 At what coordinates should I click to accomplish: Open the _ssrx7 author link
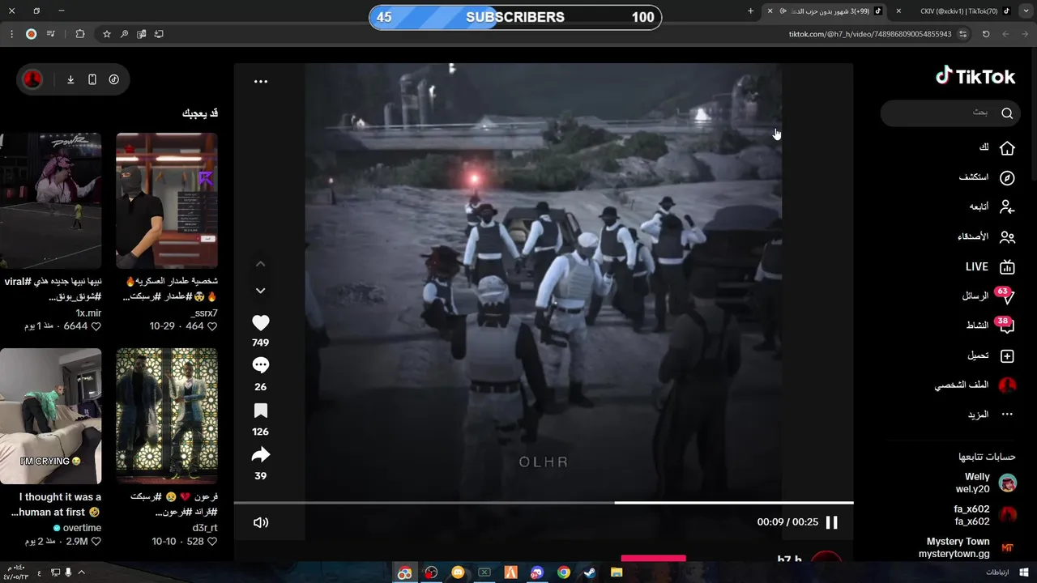204,313
